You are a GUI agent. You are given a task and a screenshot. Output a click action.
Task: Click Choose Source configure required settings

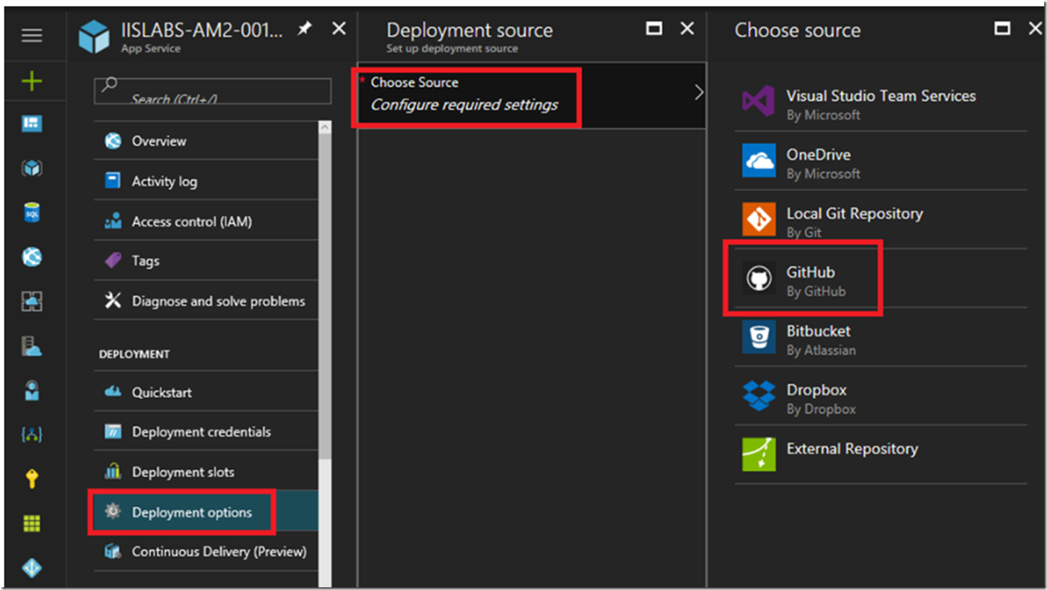[532, 95]
